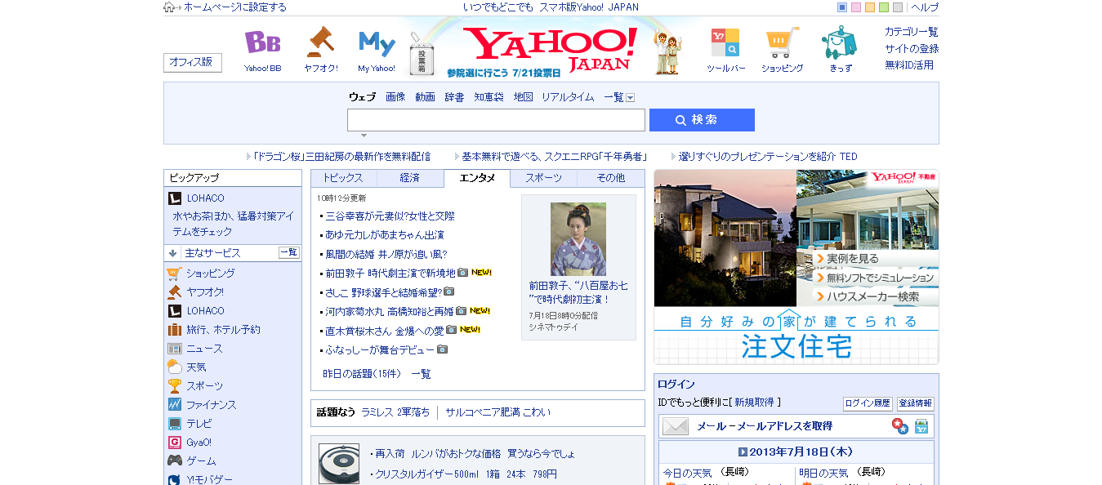Click 一覧 button next to 主なサービス
Screen dimensions: 1102x485
pyautogui.click(x=289, y=253)
